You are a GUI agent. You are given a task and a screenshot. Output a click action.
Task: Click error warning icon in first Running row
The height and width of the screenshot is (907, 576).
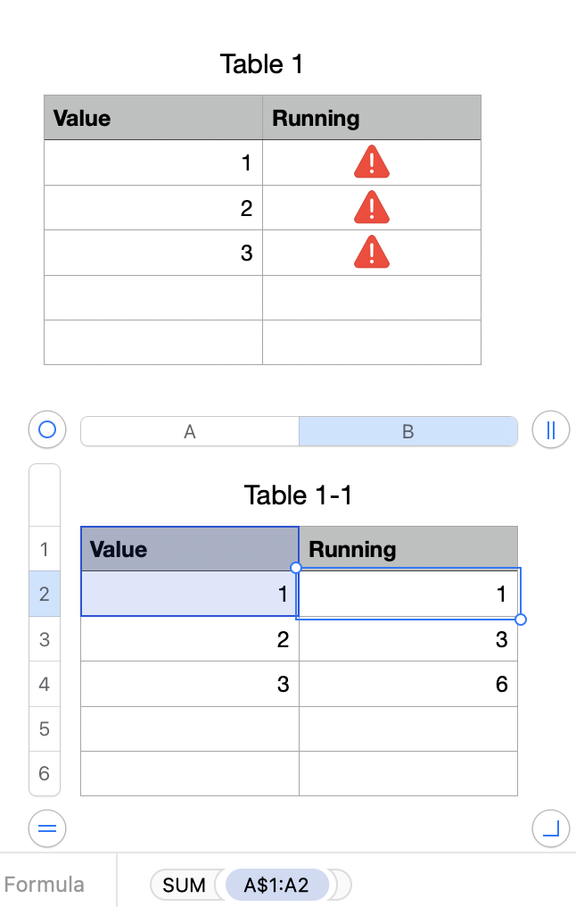[x=372, y=163]
